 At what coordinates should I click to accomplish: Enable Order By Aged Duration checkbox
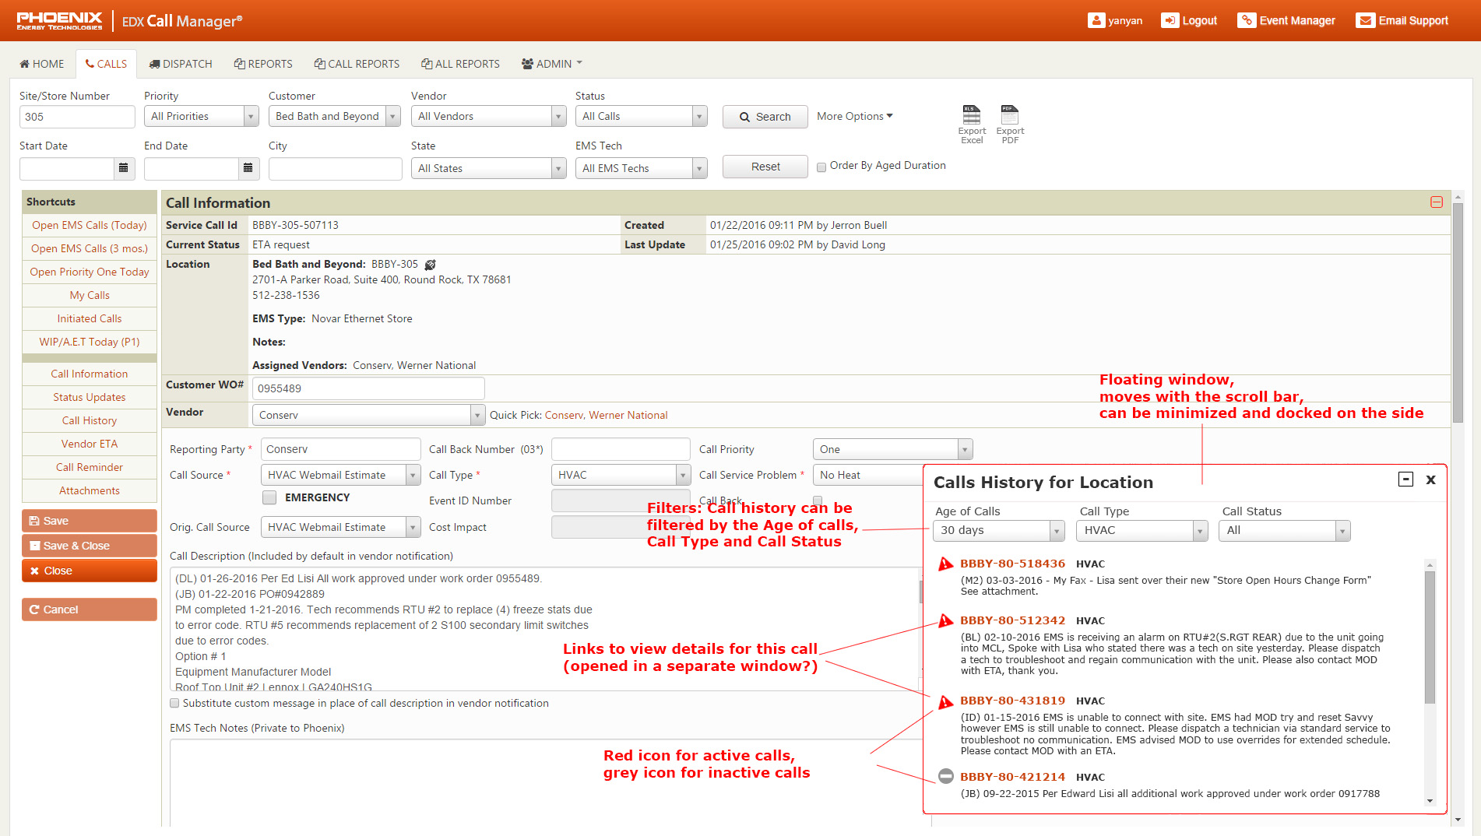pyautogui.click(x=821, y=167)
